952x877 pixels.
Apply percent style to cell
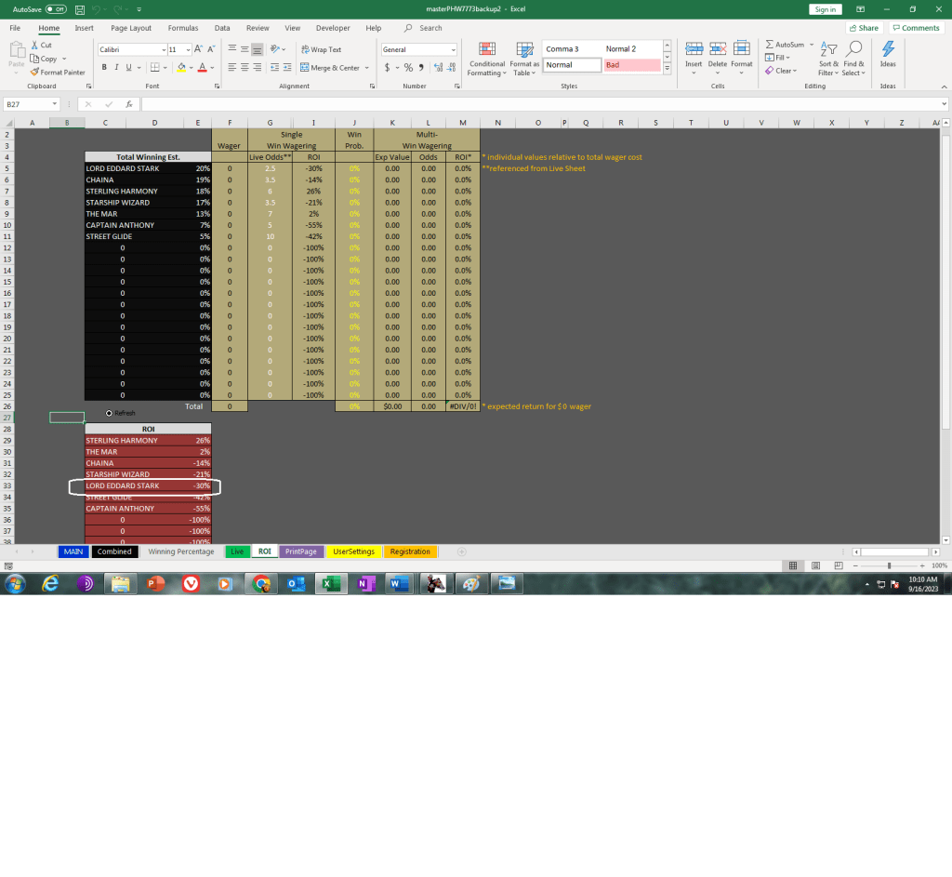tap(408, 67)
